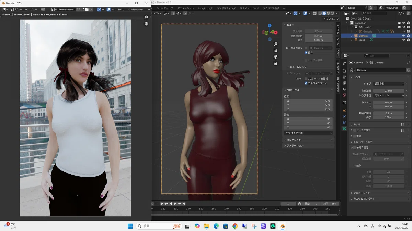The image size is (412, 231).
Task: Click the pin icon in properties editor
Action: coord(408,63)
